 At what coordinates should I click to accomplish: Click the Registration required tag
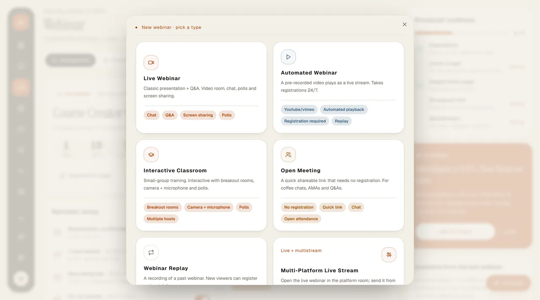(305, 121)
